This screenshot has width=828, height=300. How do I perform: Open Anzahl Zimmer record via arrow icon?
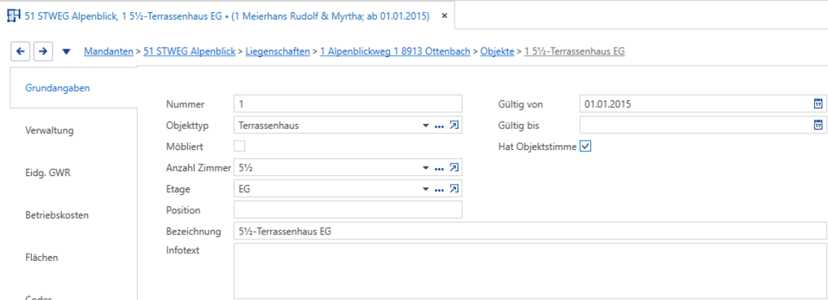(453, 169)
